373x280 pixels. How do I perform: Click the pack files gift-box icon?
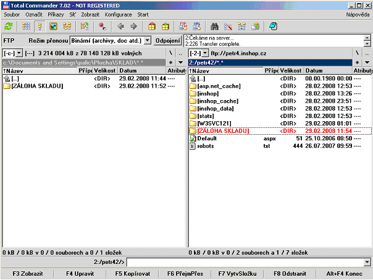tap(152, 26)
